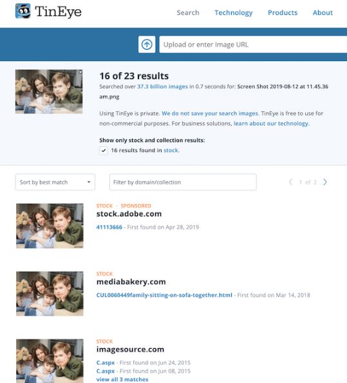Open the Search nav item
Viewport: 347px width, 383px height.
click(188, 13)
